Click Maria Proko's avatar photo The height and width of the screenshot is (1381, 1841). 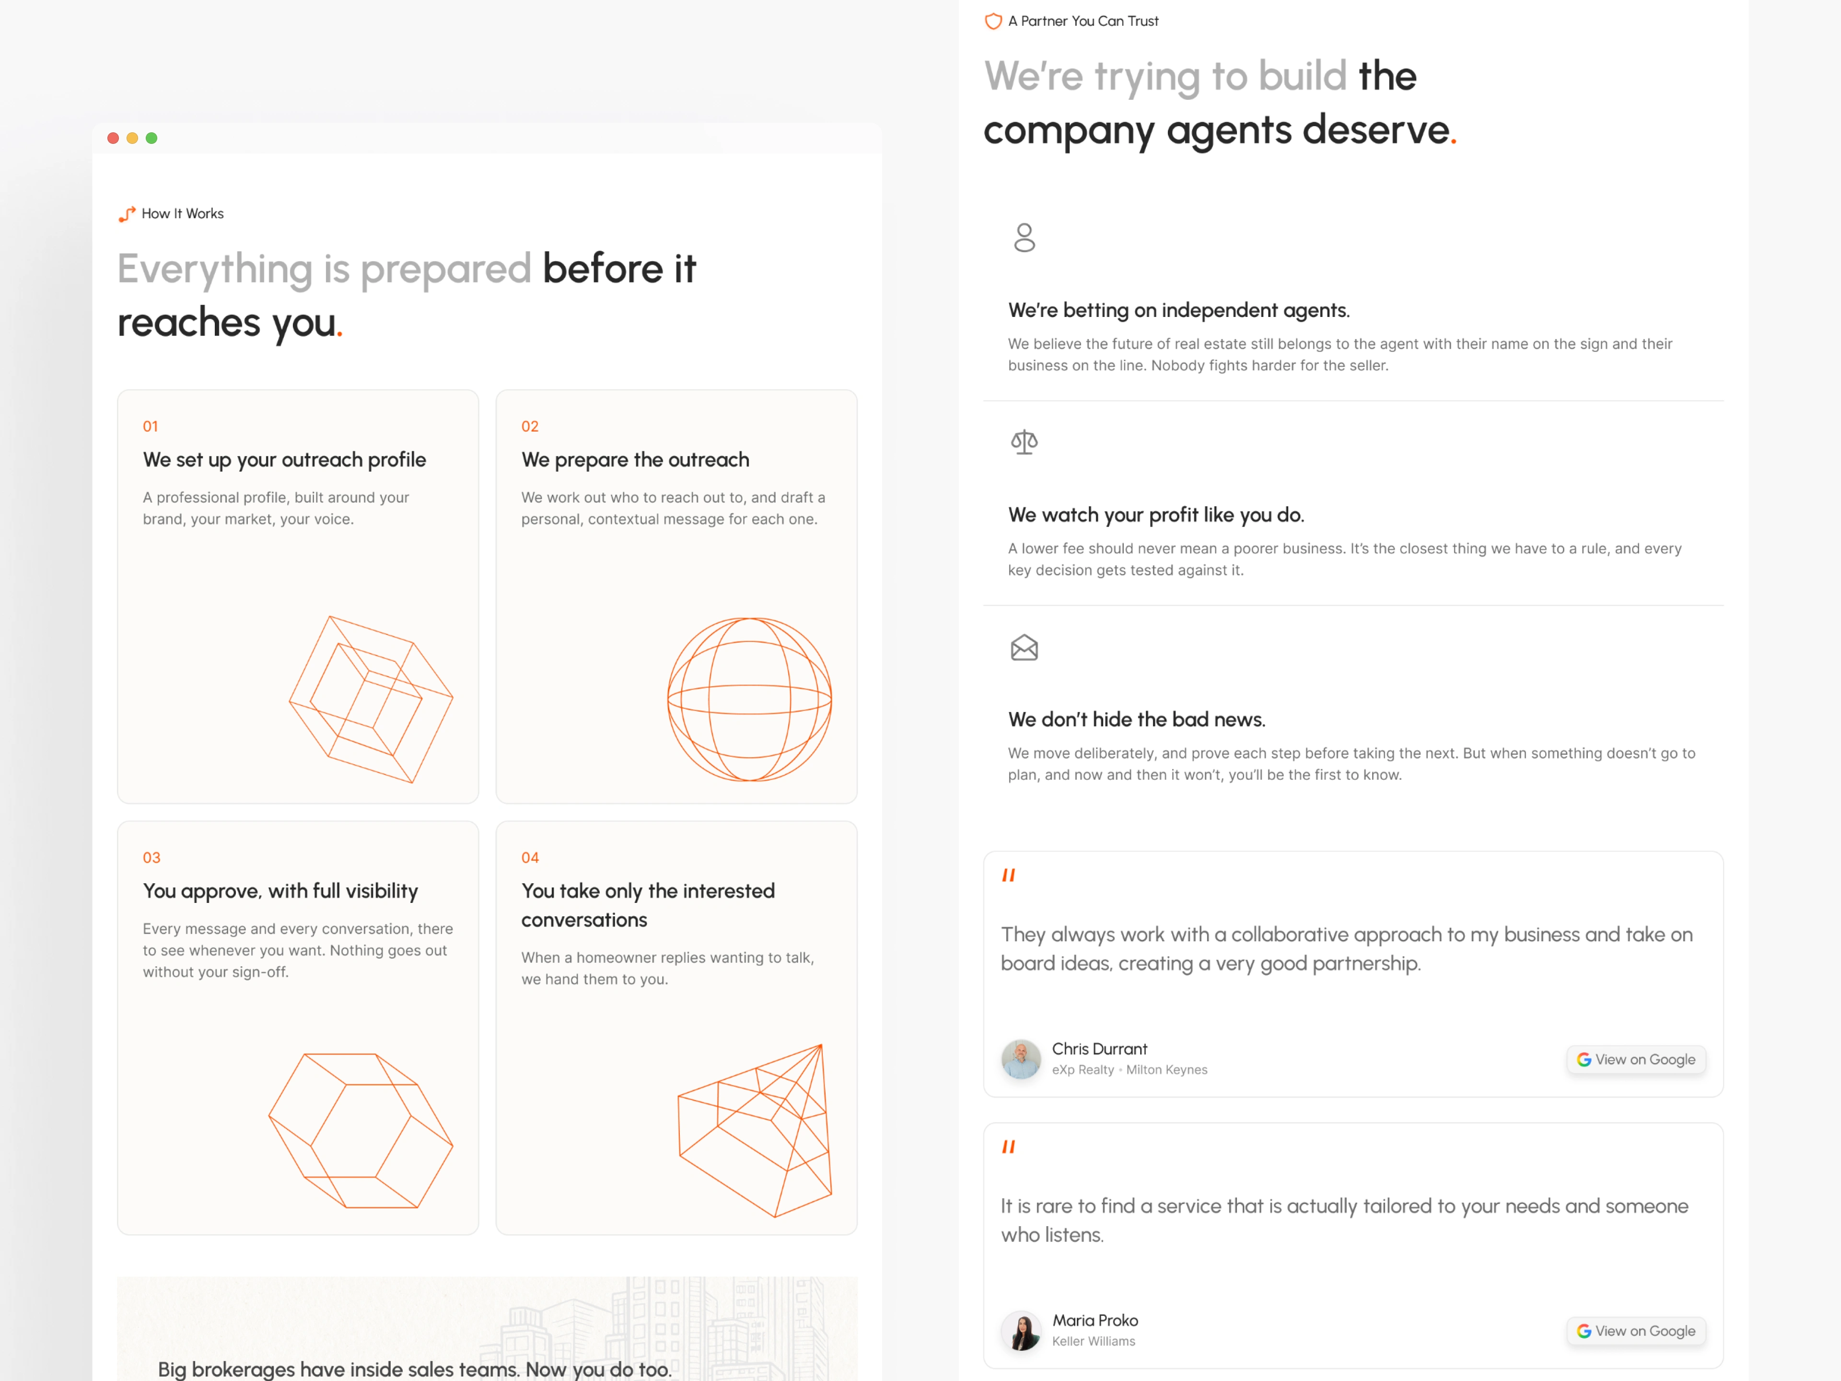(x=1021, y=1330)
